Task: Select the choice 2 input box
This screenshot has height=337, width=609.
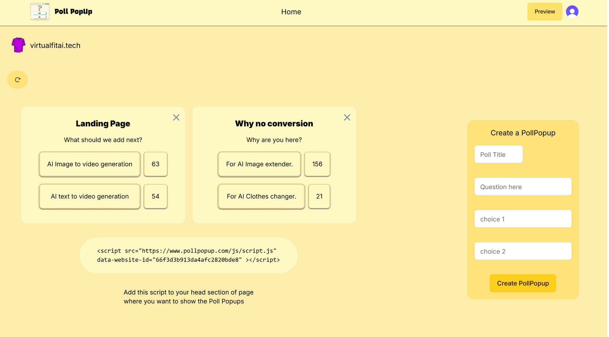Action: coord(522,251)
